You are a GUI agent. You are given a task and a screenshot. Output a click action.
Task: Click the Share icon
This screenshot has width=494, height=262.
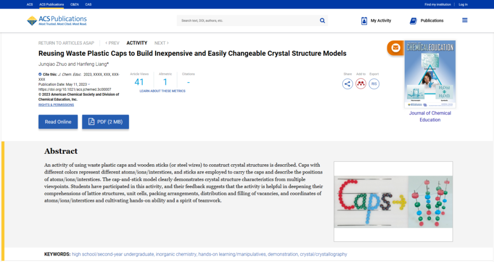tap(348, 84)
